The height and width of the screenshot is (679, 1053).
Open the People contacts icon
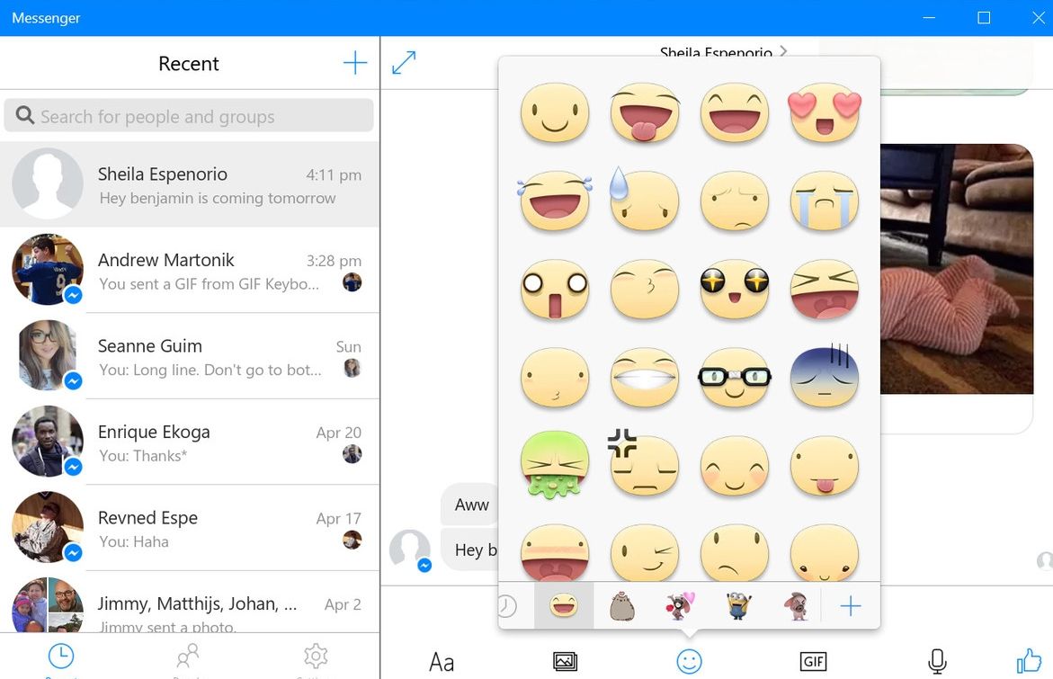point(187,657)
